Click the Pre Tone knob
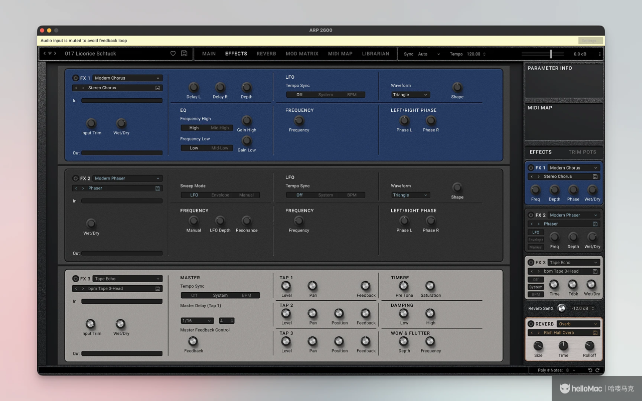 (x=403, y=286)
